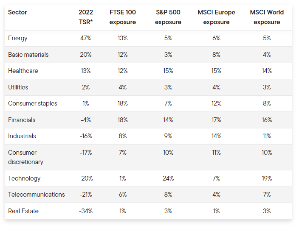Select the Industrials row label
The height and width of the screenshot is (228, 299).
click(22, 136)
